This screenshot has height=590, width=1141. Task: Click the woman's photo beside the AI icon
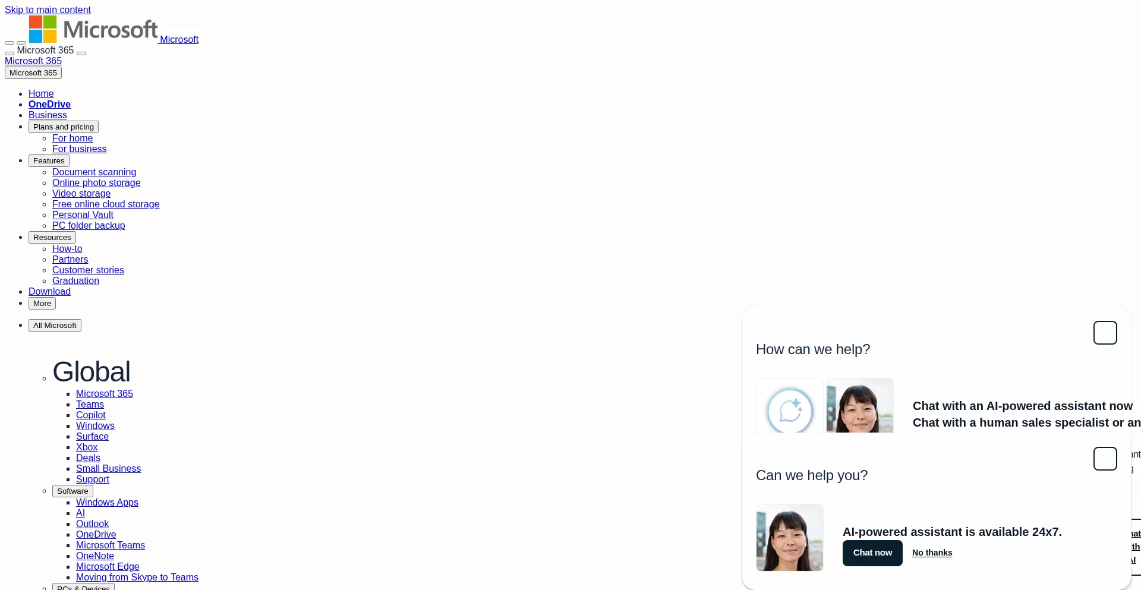tap(860, 406)
